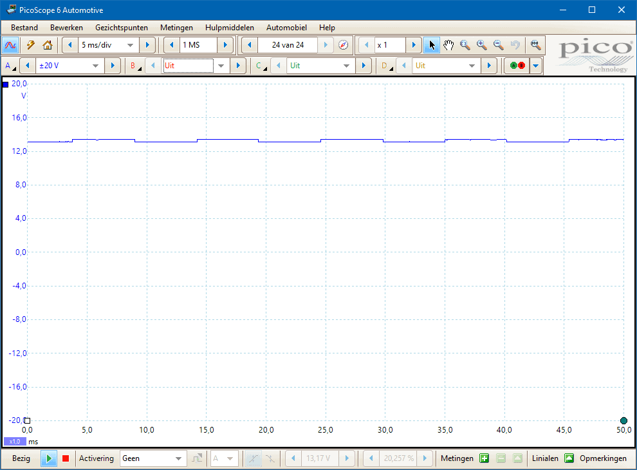The height and width of the screenshot is (470, 637).
Task: Switch to scope mode icon
Action: pyautogui.click(x=10, y=45)
